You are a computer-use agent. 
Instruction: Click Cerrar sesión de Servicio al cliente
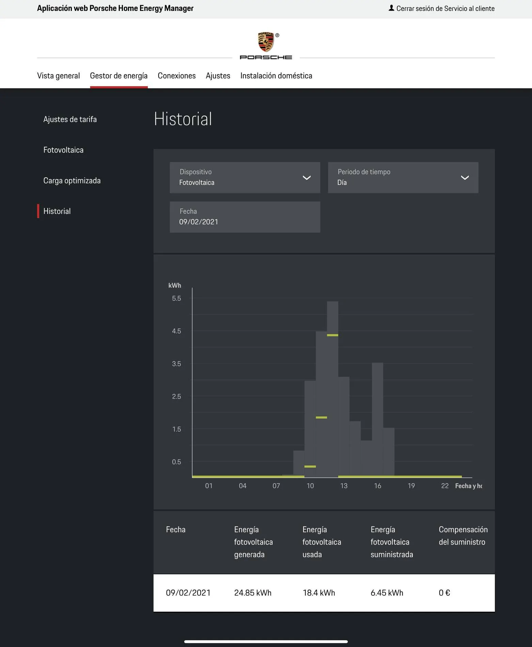pyautogui.click(x=445, y=9)
